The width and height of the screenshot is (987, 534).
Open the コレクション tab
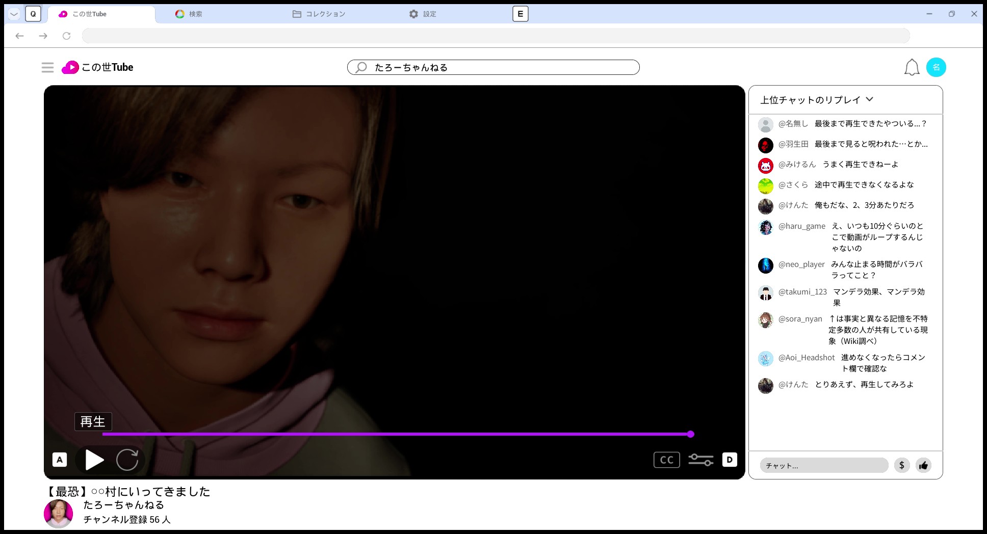pyautogui.click(x=319, y=14)
